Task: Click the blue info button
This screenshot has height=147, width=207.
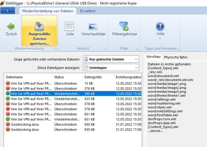Action: (x=8, y=11)
